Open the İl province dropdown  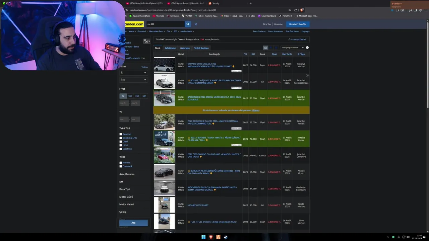coord(133,73)
